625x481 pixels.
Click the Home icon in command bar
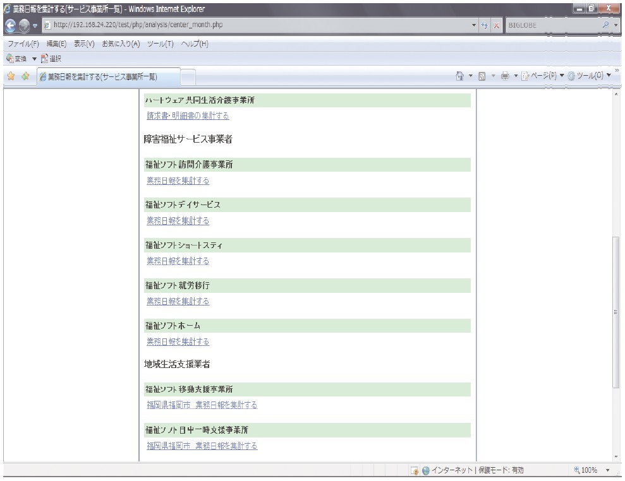(459, 76)
